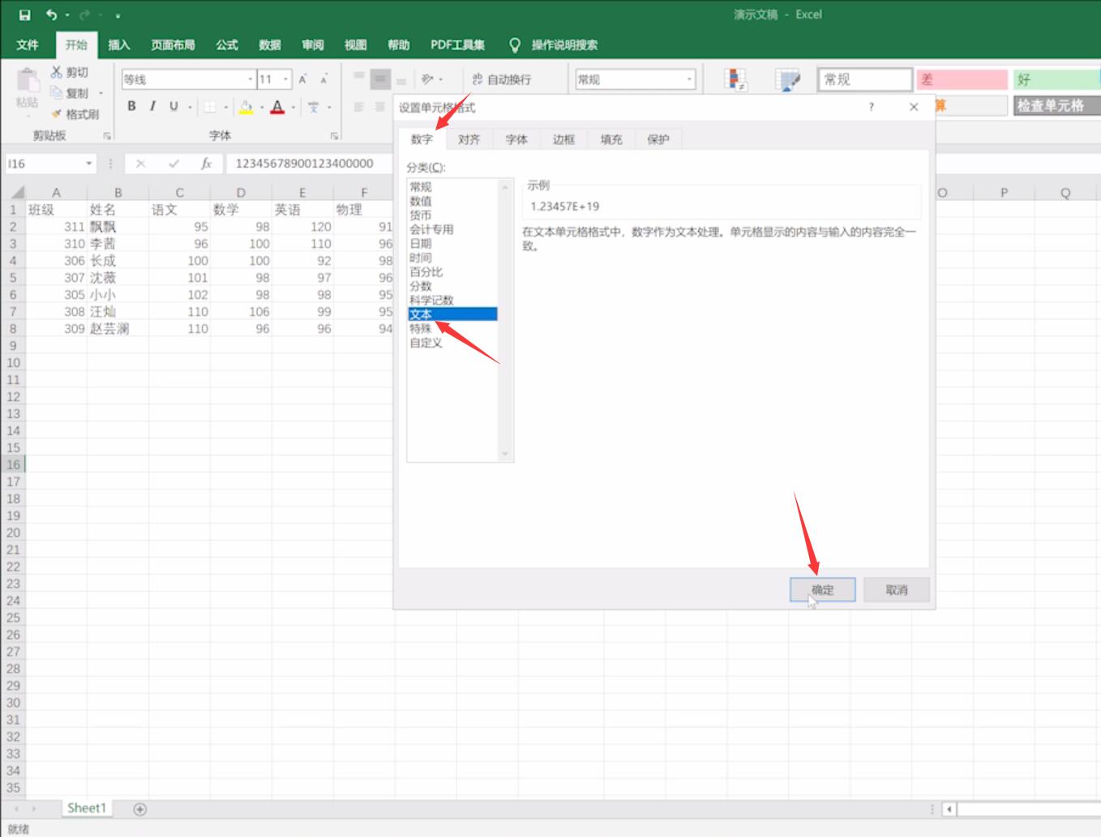This screenshot has width=1101, height=837.
Task: Click the 确定 button
Action: pyautogui.click(x=823, y=590)
